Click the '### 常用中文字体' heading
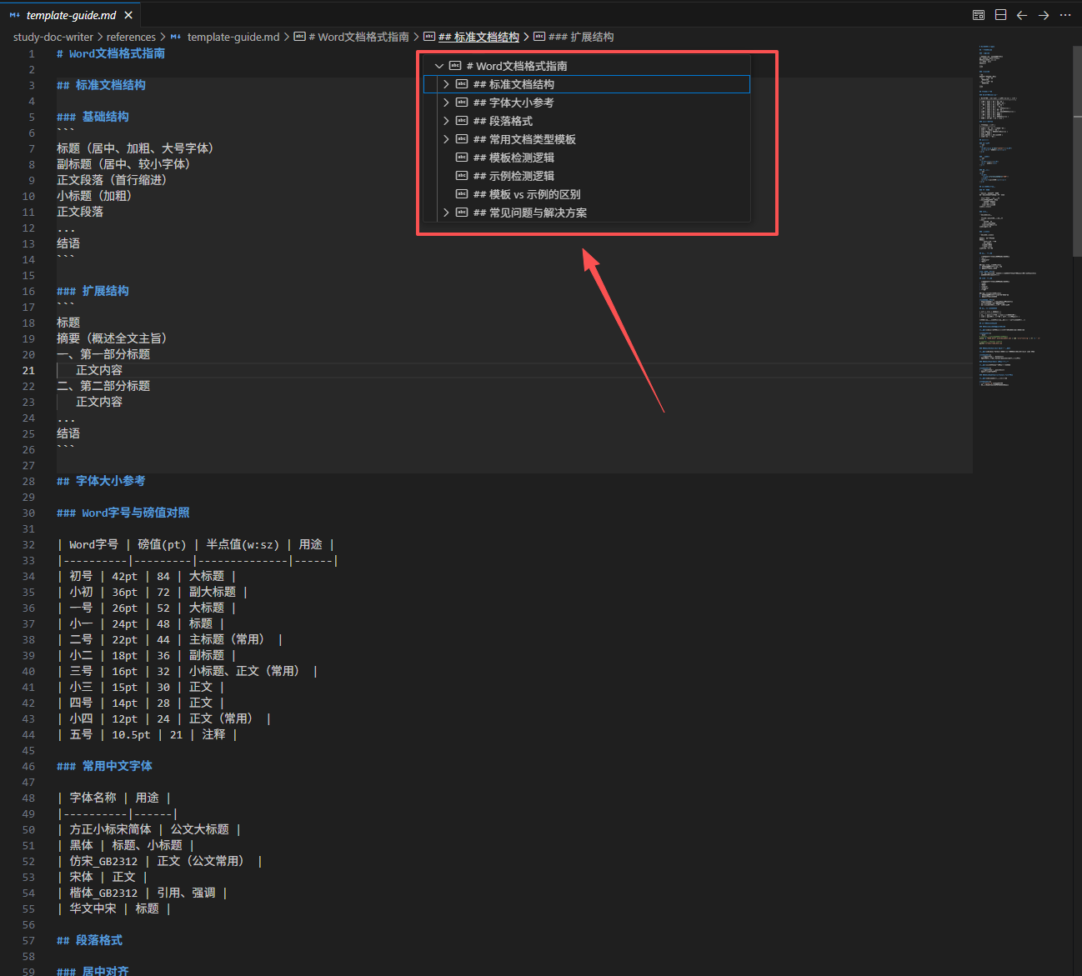The height and width of the screenshot is (976, 1082). (105, 766)
